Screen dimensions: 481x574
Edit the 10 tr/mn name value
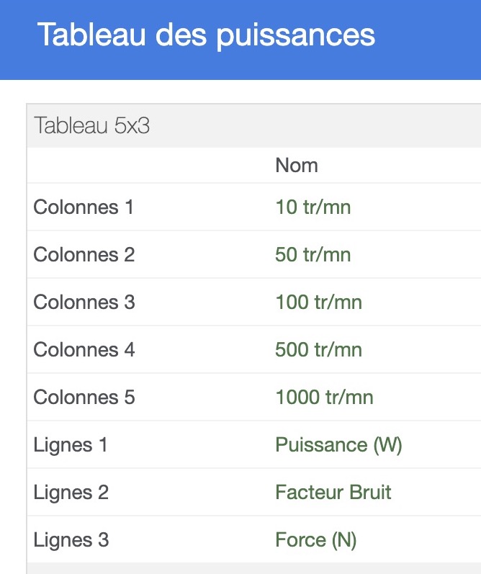click(x=313, y=207)
